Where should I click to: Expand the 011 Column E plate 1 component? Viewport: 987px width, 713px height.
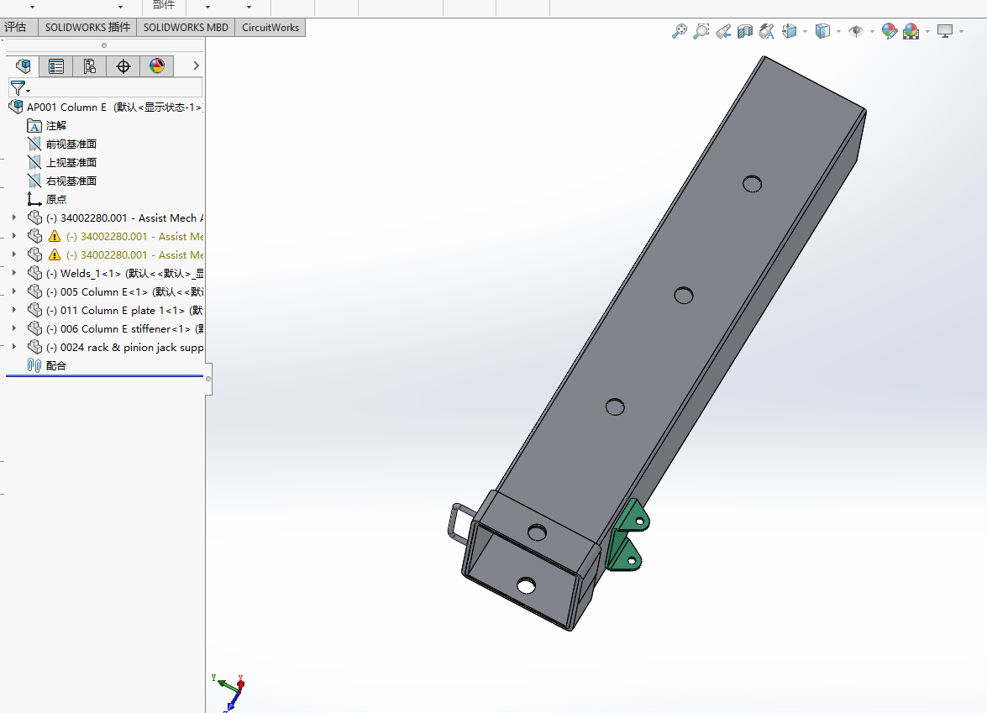(13, 310)
